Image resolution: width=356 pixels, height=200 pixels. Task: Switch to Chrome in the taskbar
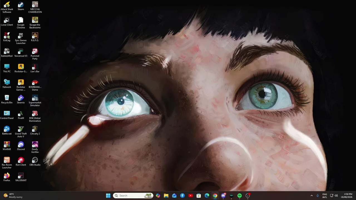coord(215,196)
